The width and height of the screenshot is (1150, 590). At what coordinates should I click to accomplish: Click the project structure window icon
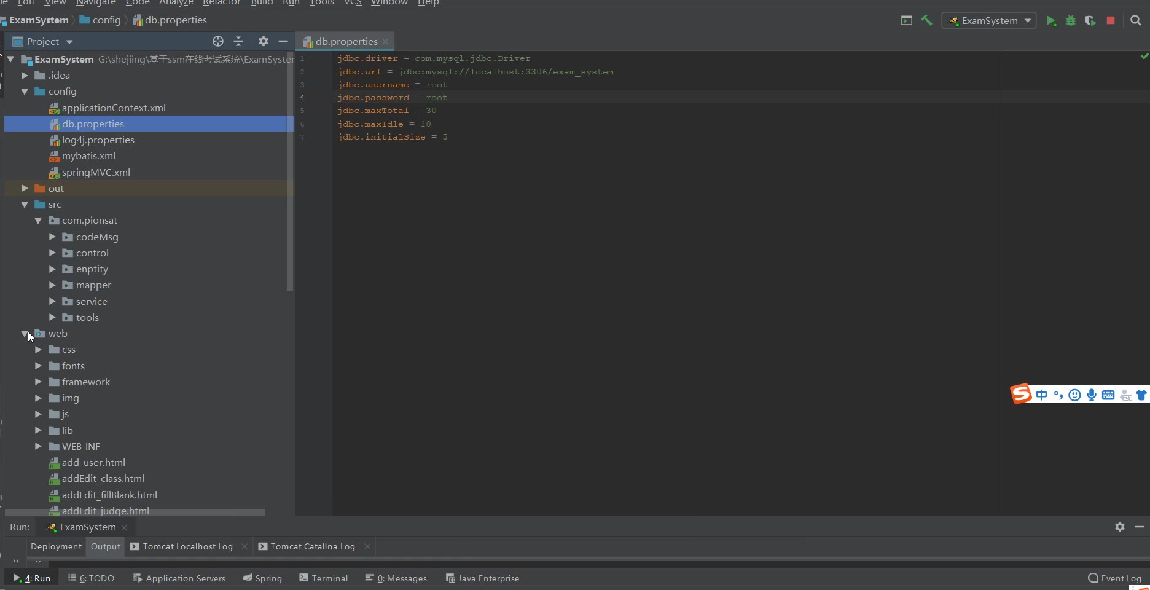[x=907, y=20]
